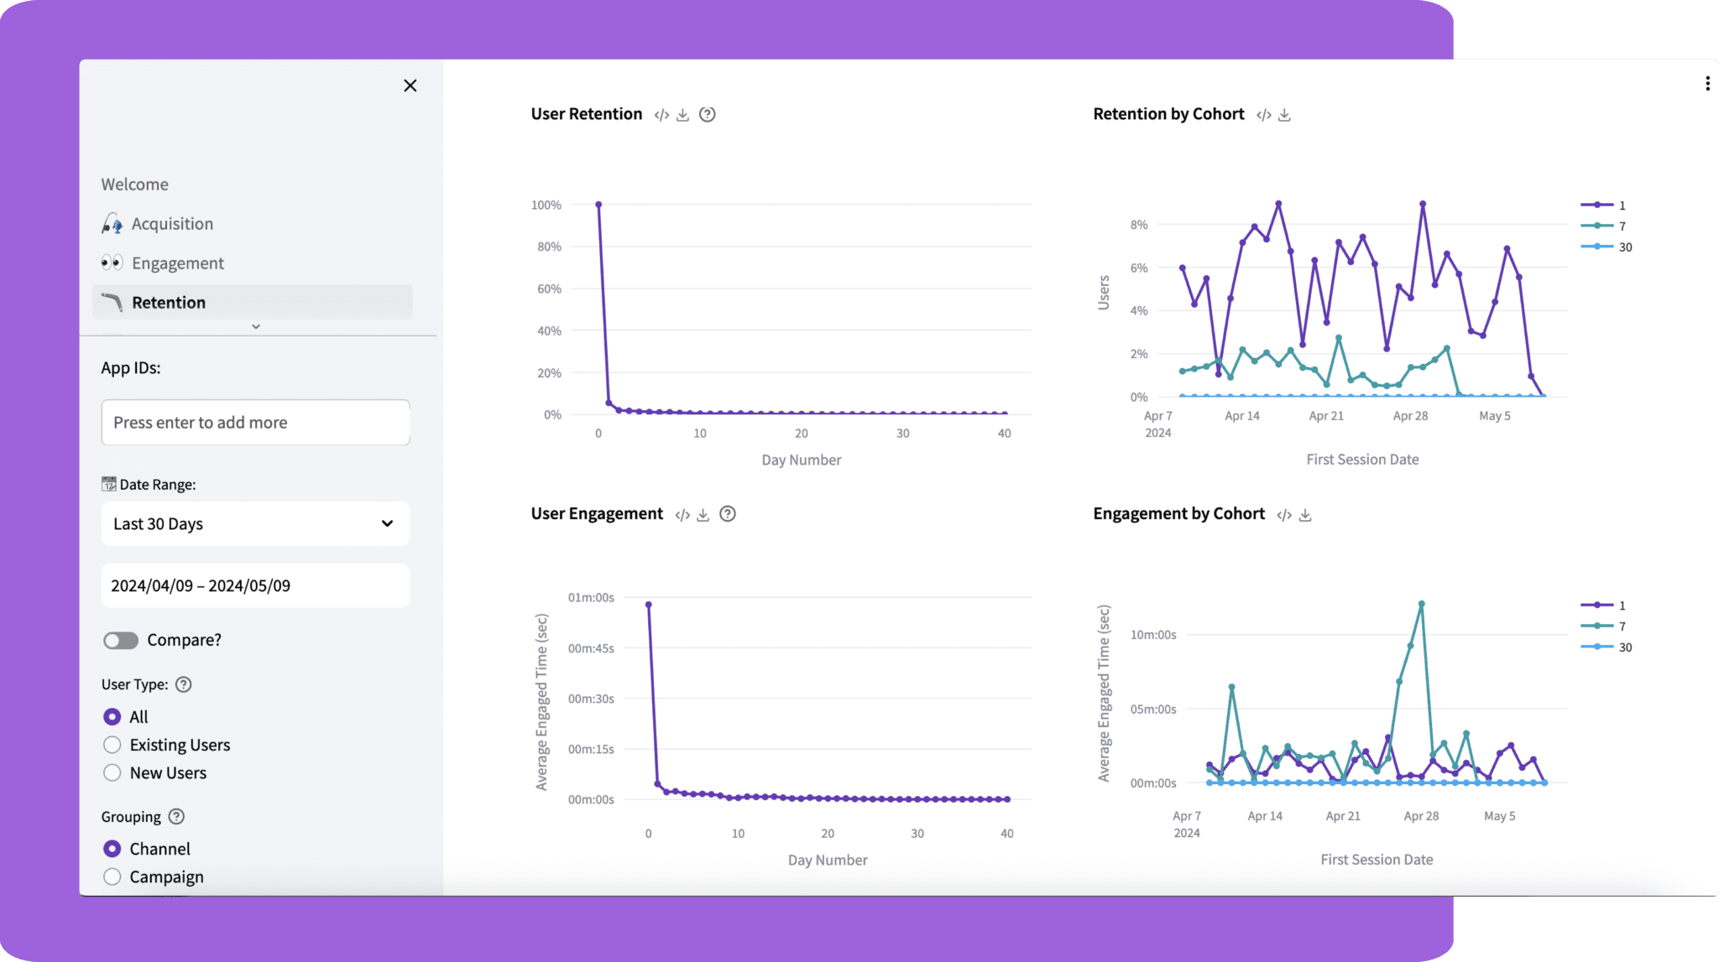This screenshot has height=962, width=1719.
Task: Click the User Retention chart title
Action: [587, 114]
